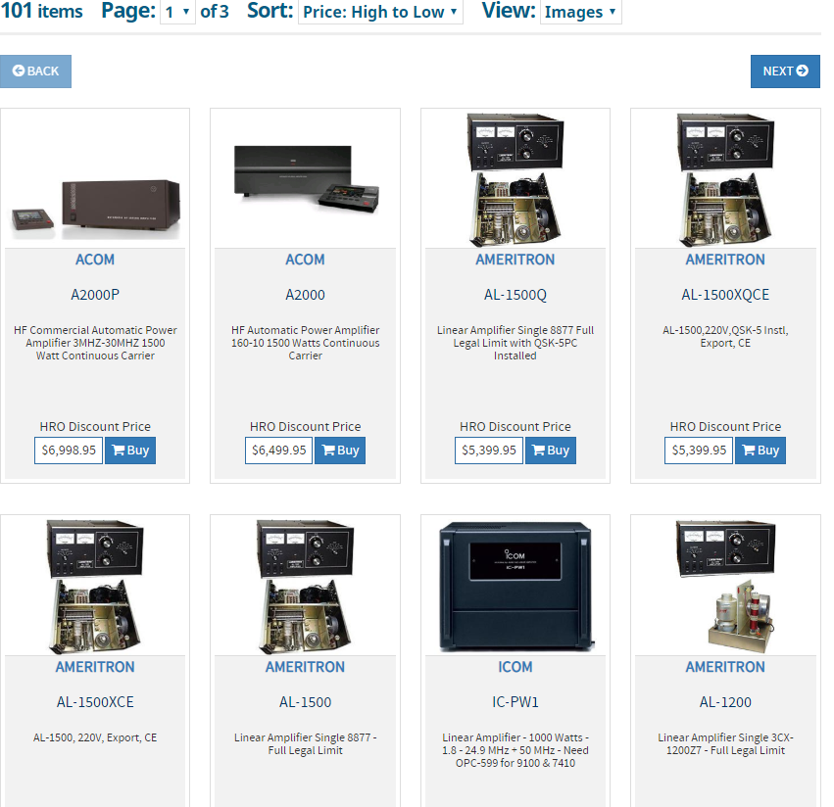The image size is (834, 807).
Task: Click the Buy cart button for A2000P
Action: (130, 451)
